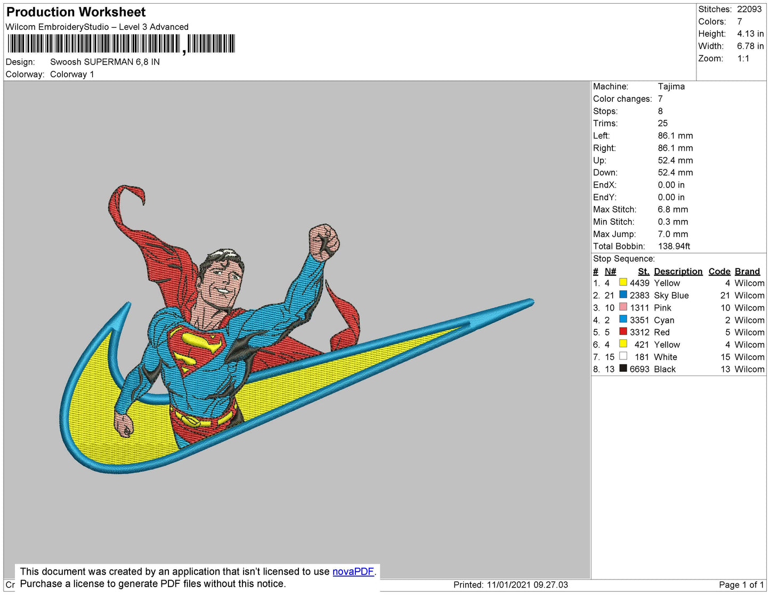Click the yellow swatch with 4439 stitches

click(x=623, y=282)
